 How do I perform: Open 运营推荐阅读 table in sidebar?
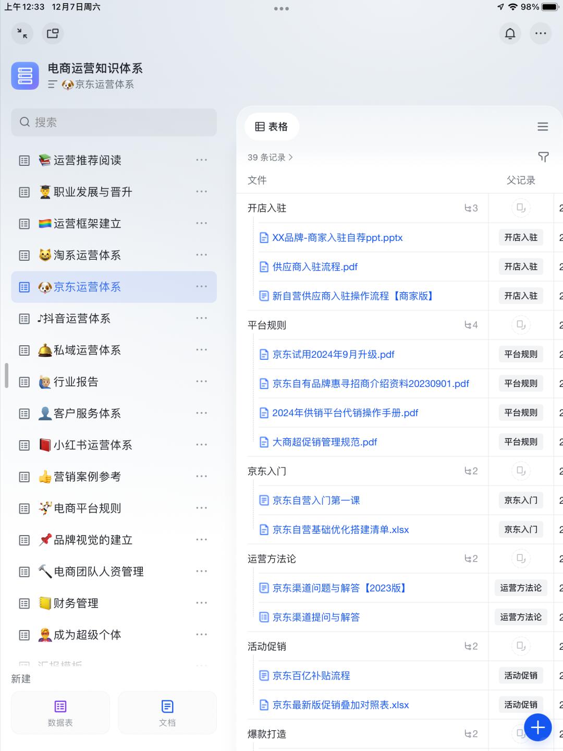coord(114,160)
